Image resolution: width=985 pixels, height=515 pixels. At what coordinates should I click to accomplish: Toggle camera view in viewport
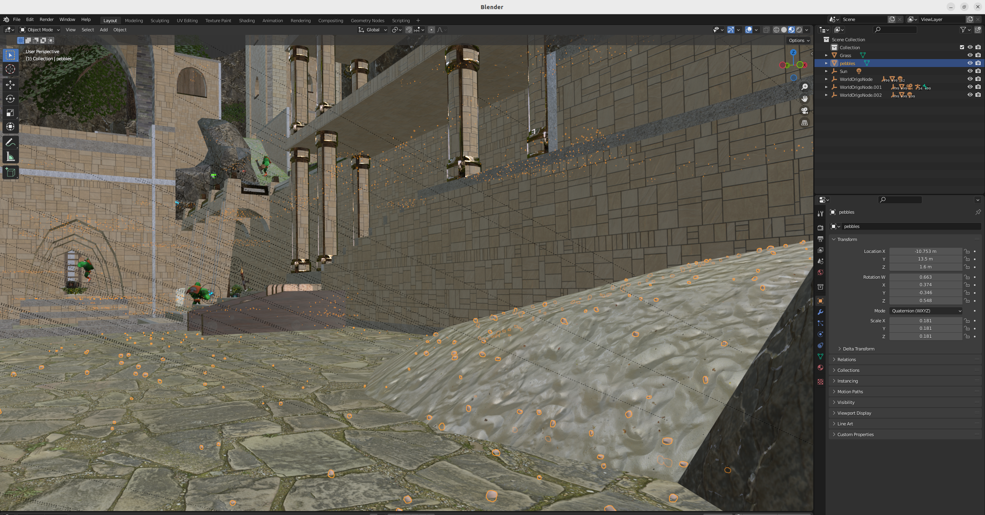click(804, 111)
